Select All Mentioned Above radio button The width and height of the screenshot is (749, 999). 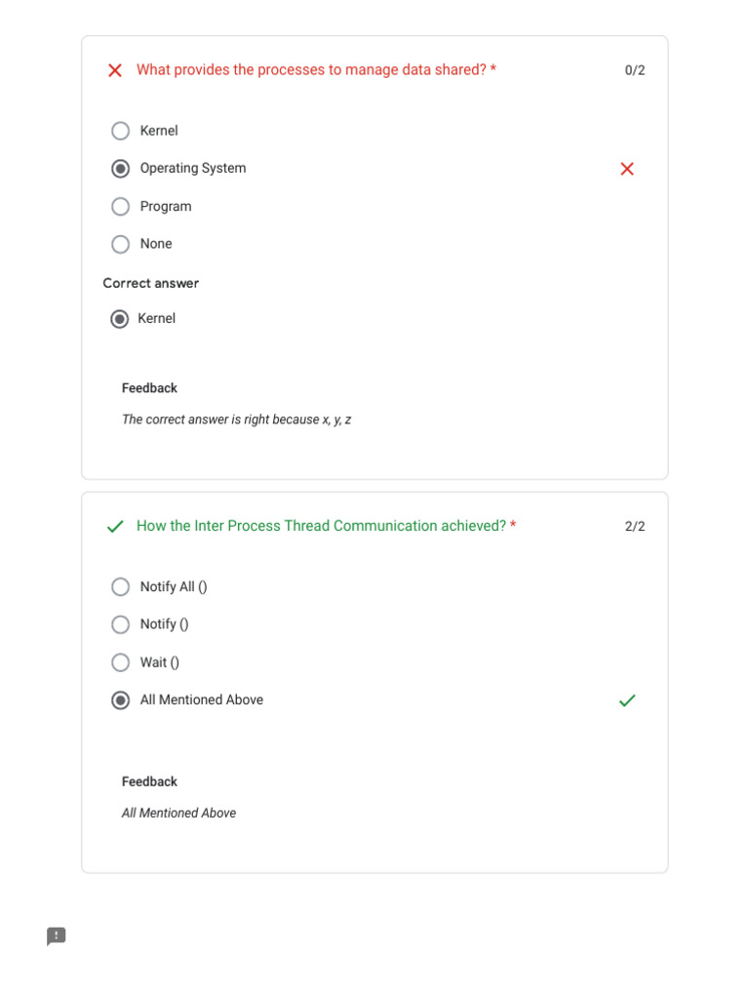pos(121,700)
